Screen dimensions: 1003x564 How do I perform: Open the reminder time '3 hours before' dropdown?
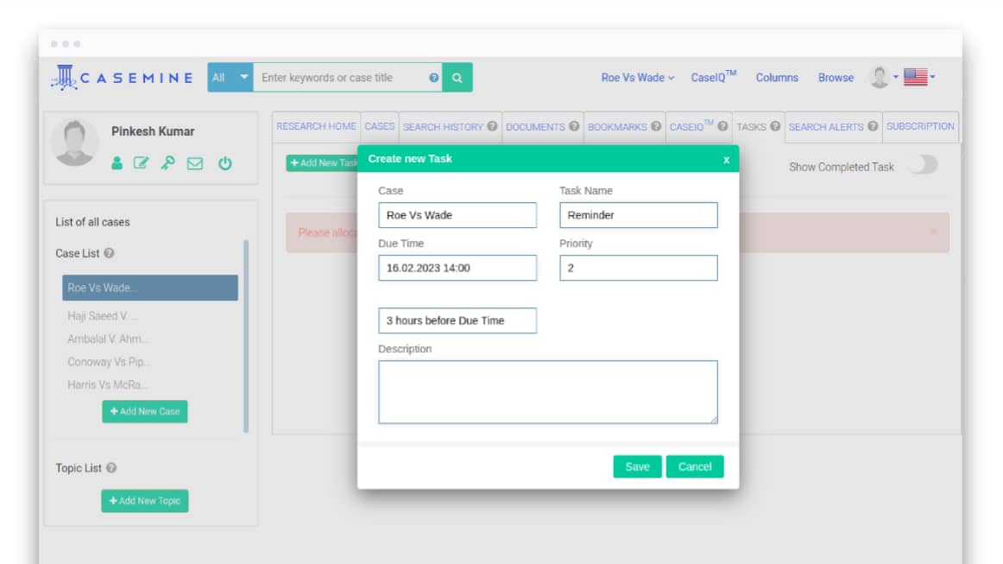[x=457, y=320]
